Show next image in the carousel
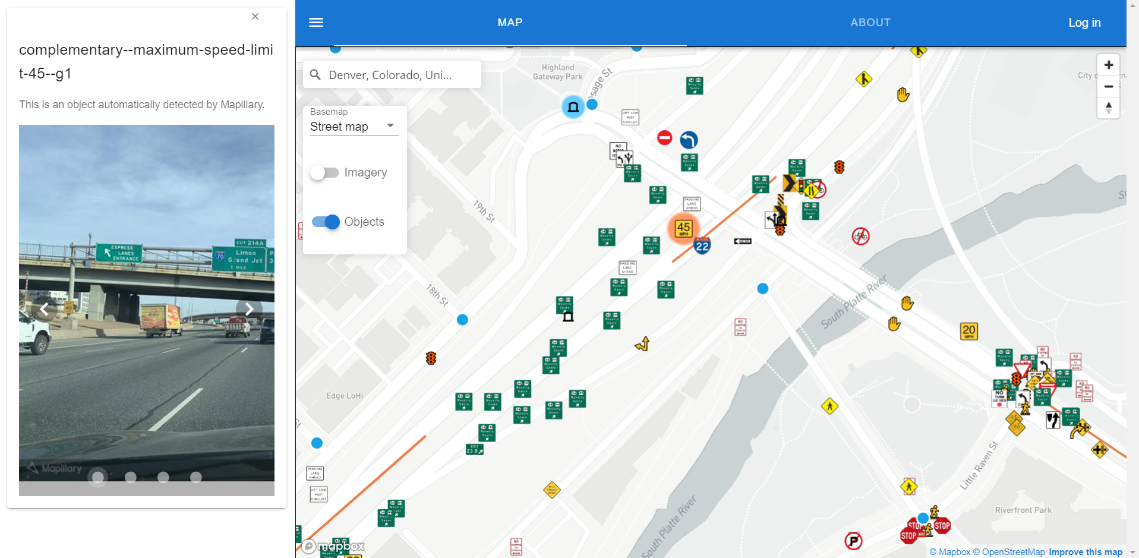The height and width of the screenshot is (558, 1139). [x=249, y=309]
